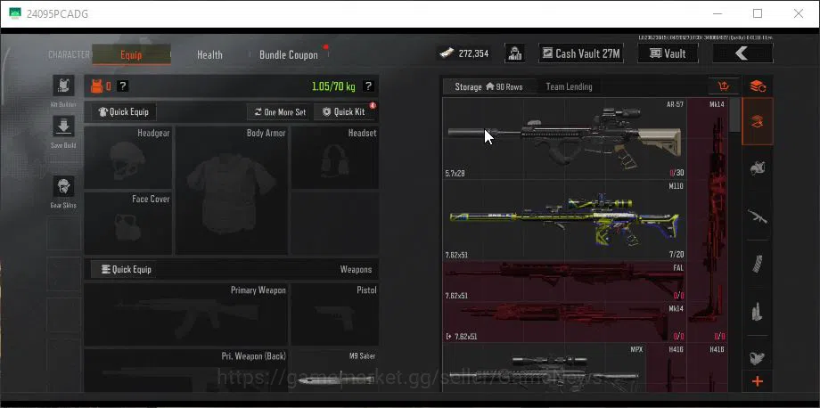Click the orange plus icon
The height and width of the screenshot is (408, 820).
758,382
